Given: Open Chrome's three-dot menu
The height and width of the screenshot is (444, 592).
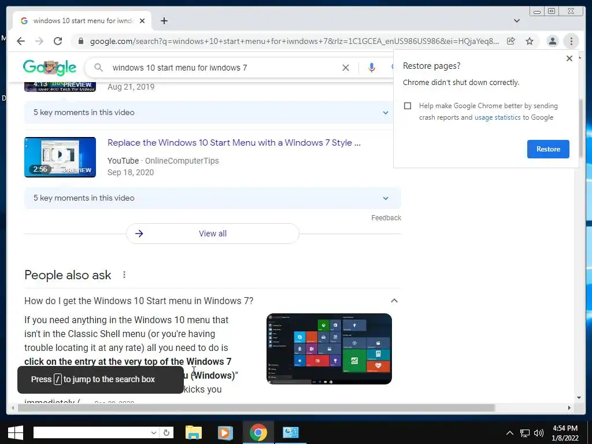Looking at the screenshot, I should point(571,41).
